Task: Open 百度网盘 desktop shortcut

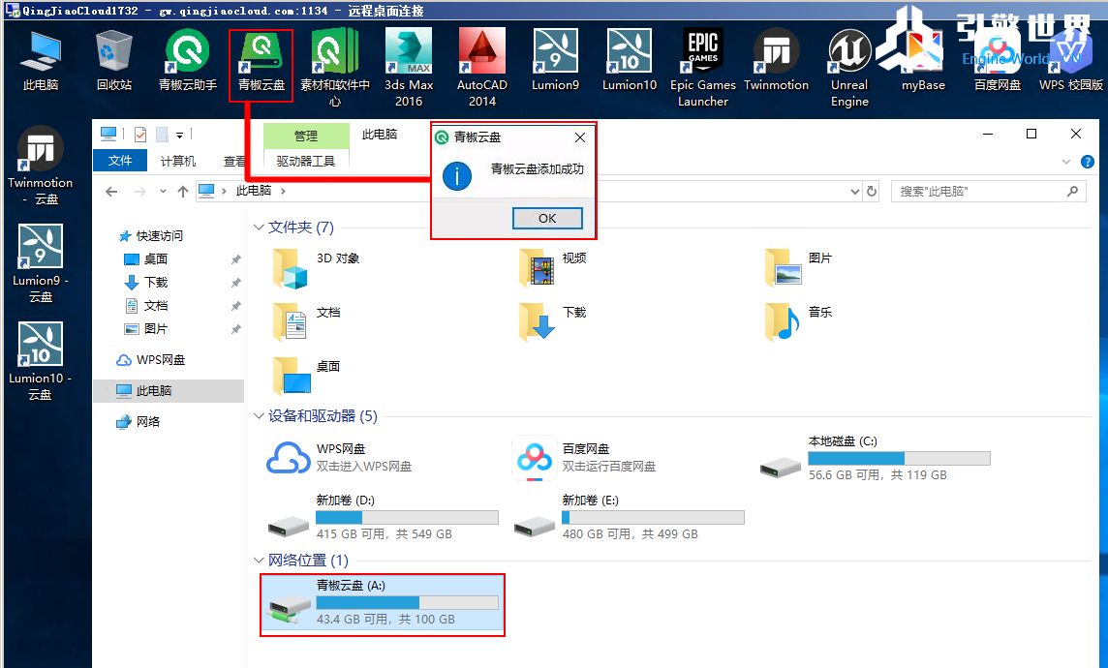Action: (997, 61)
